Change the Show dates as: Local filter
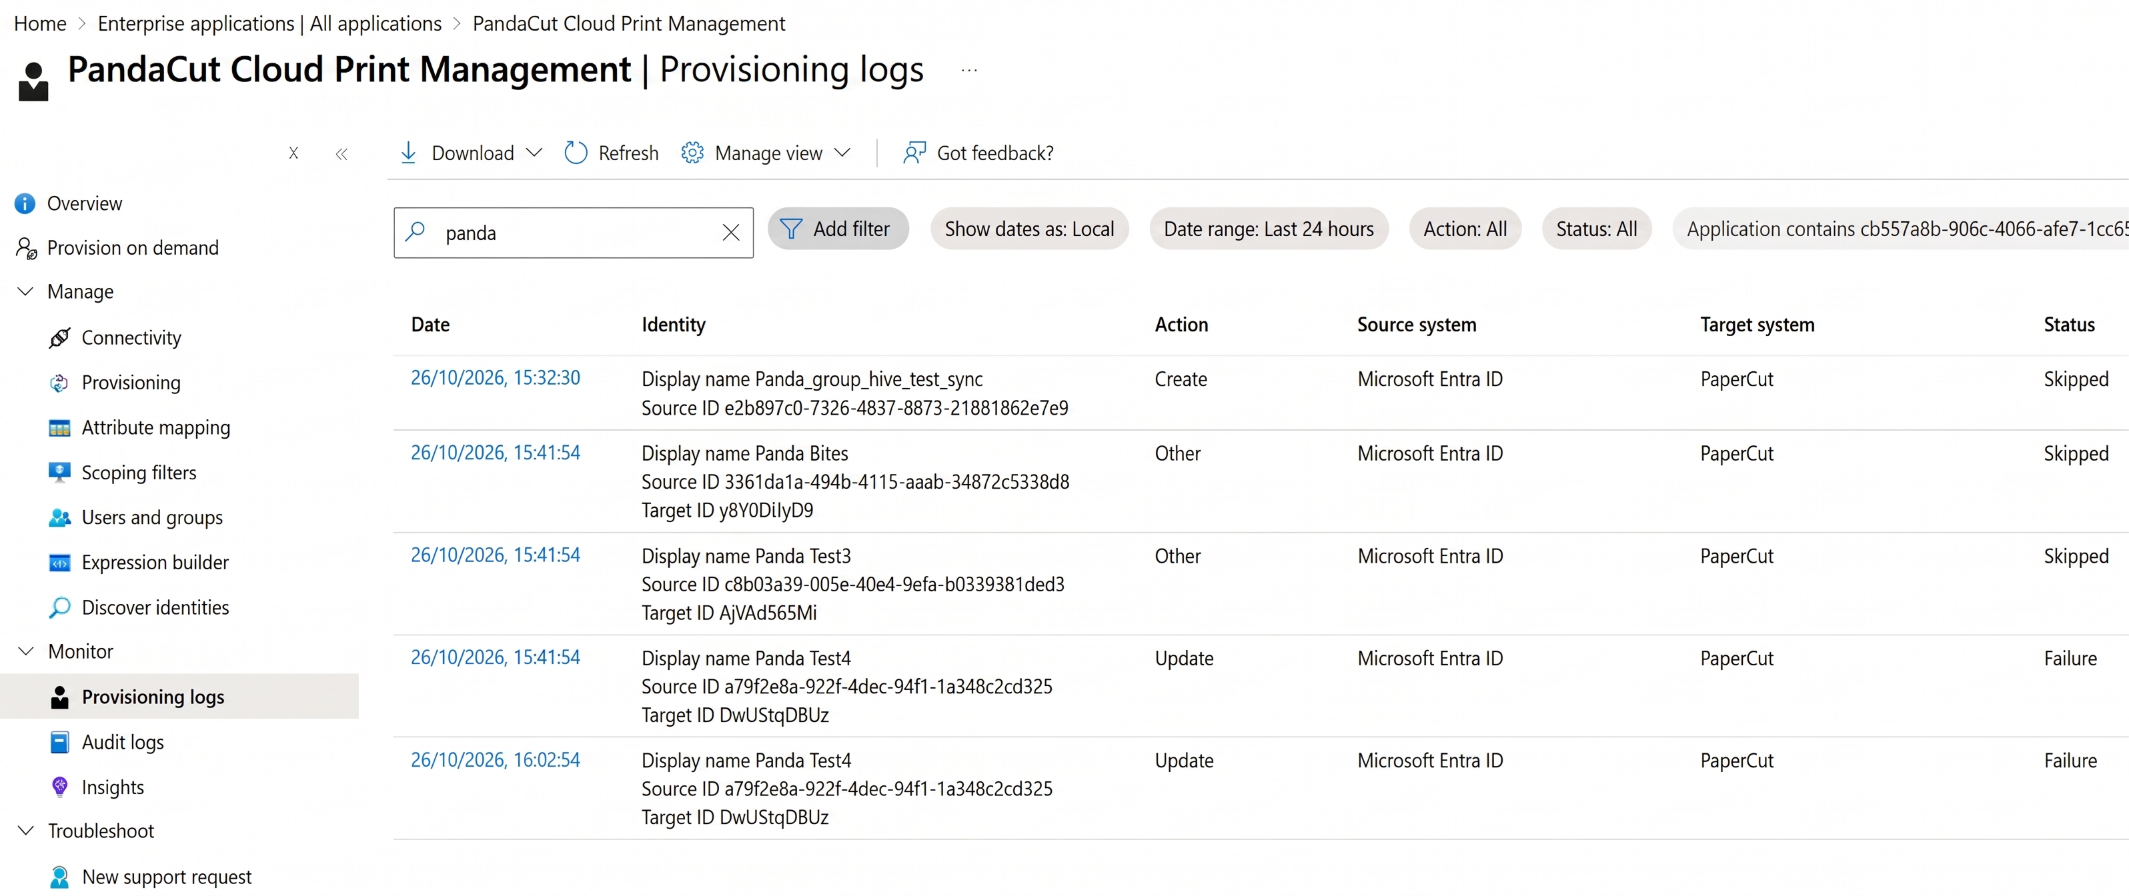 [1029, 229]
